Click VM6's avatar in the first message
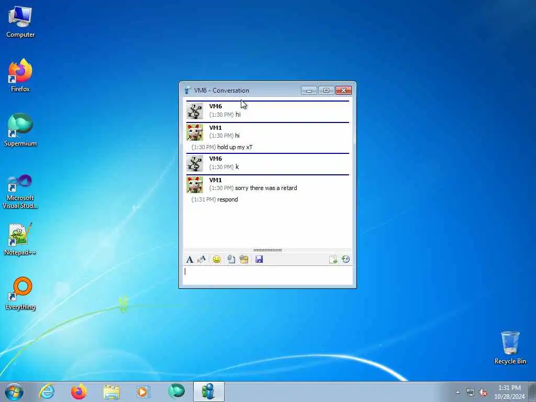Viewport: 536px width, 402px height. (x=195, y=111)
